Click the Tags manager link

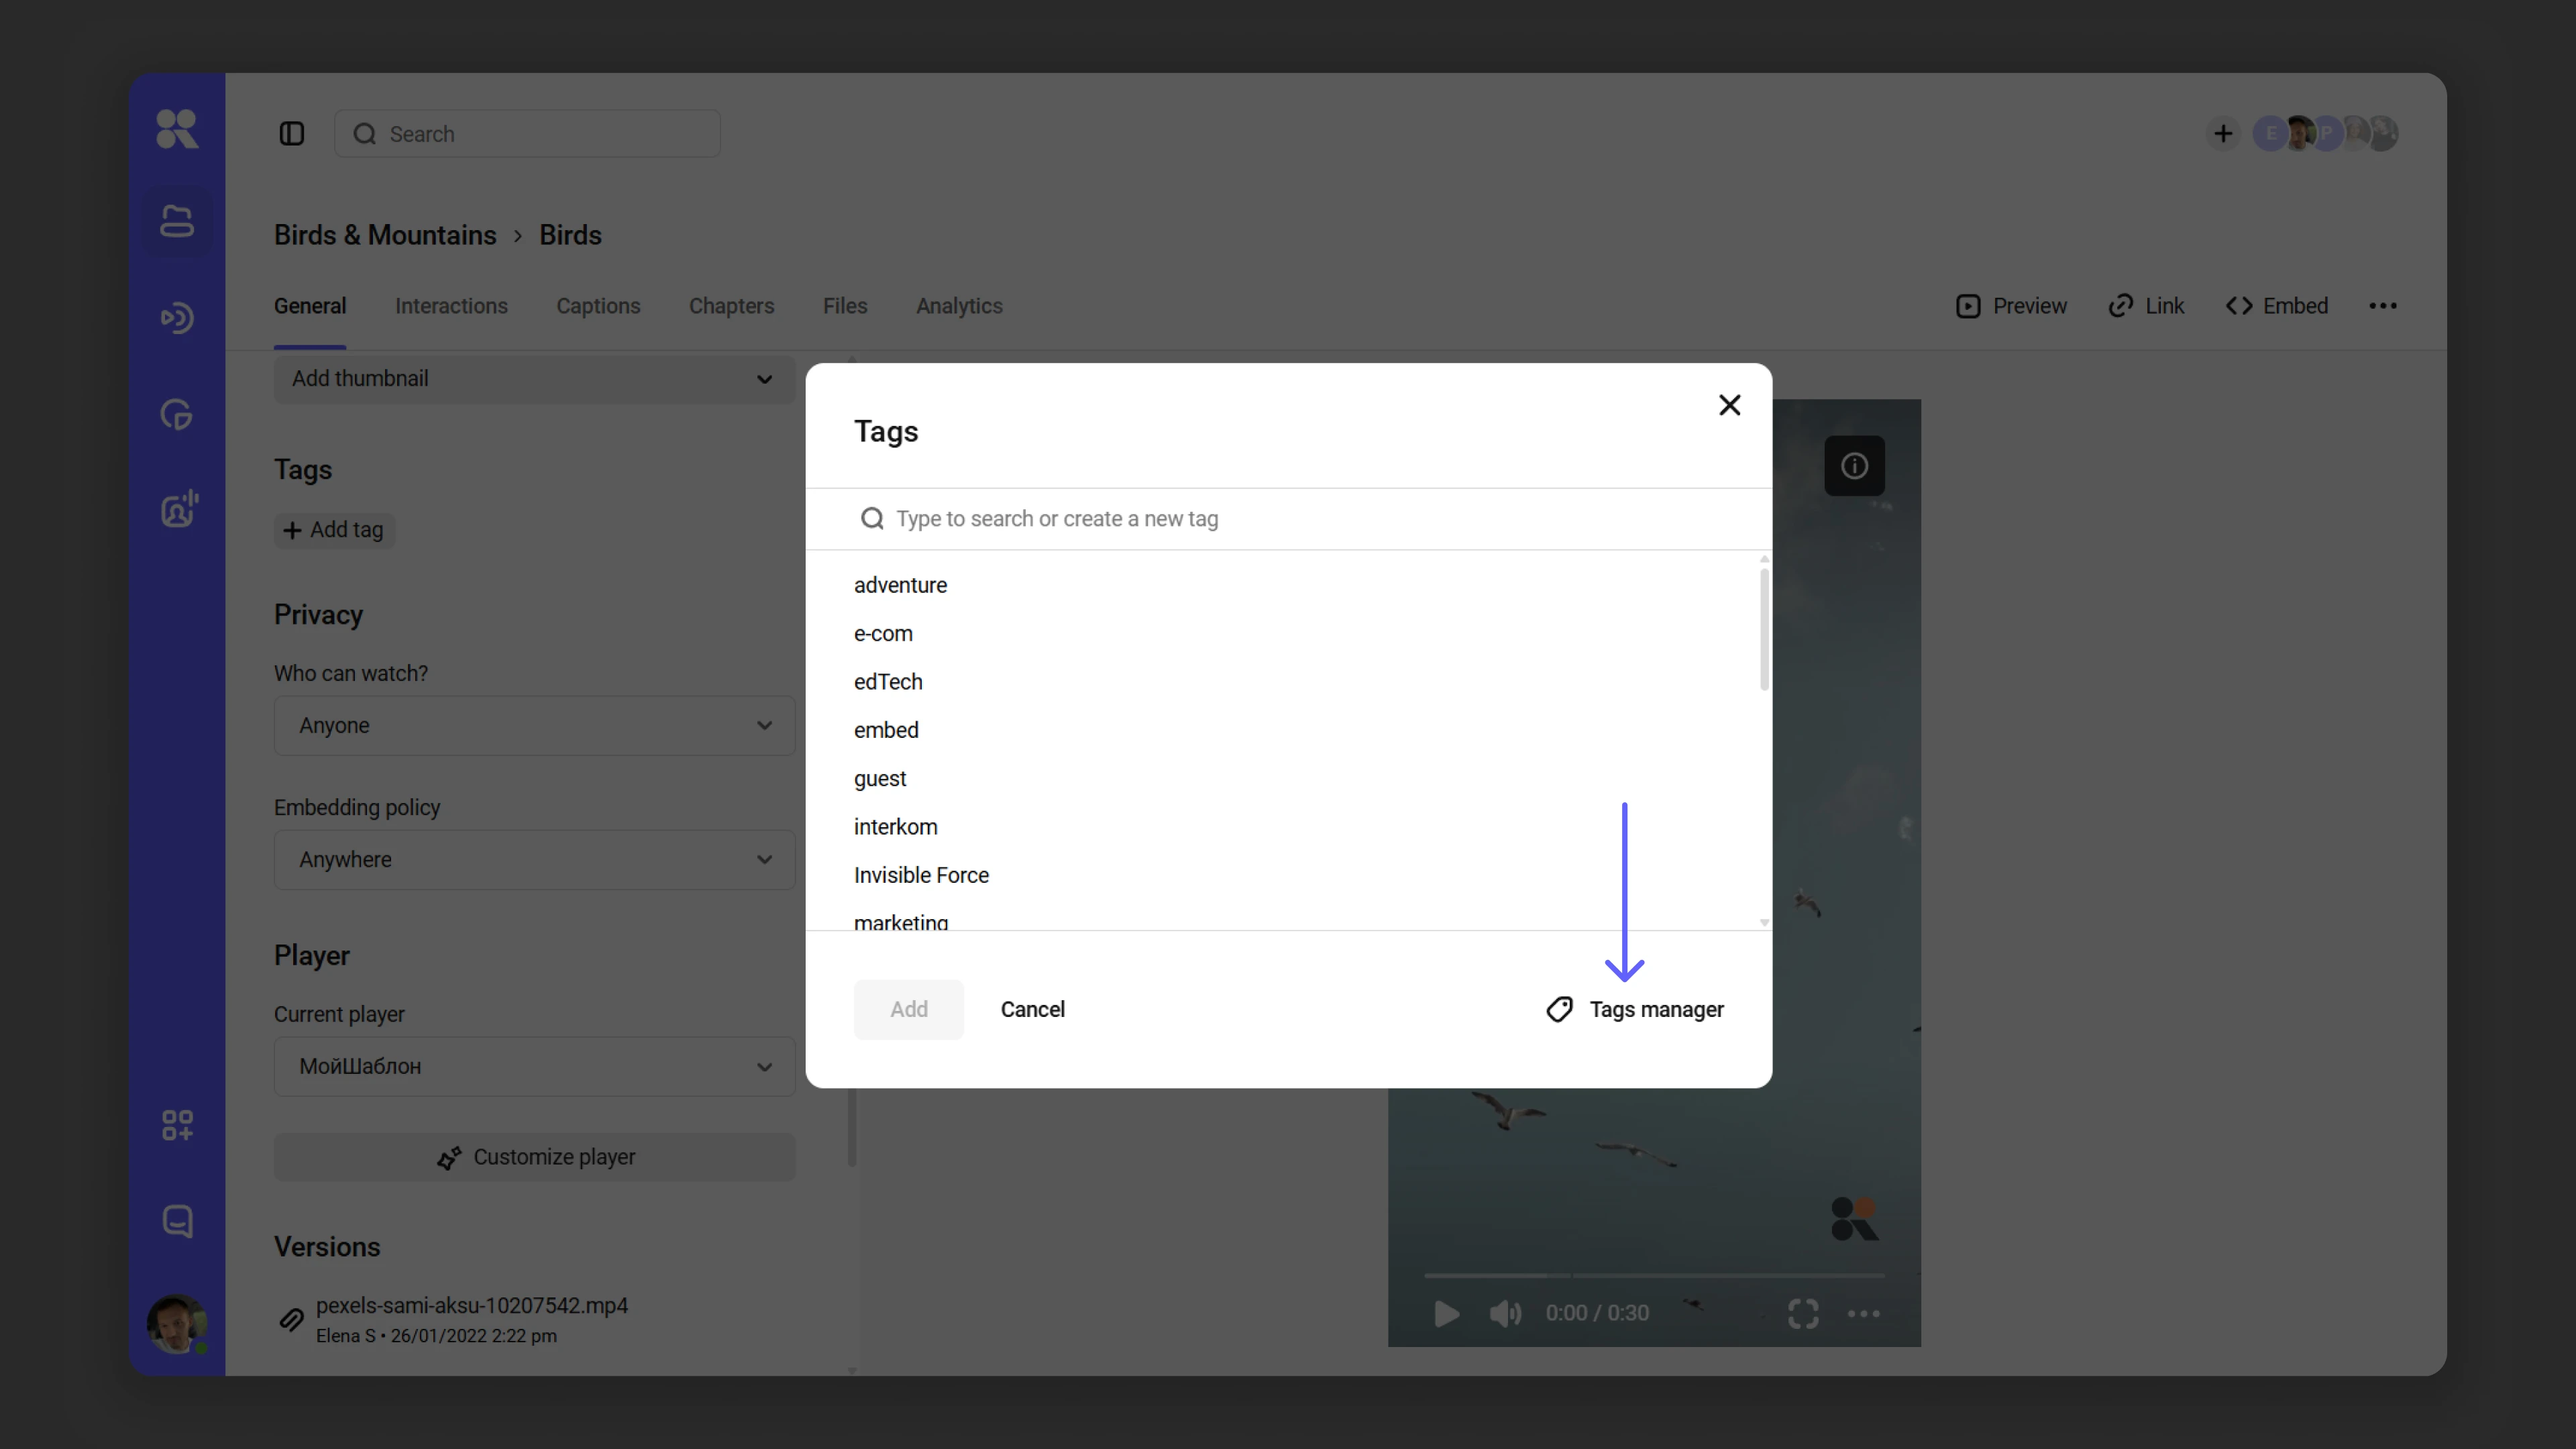click(1635, 1010)
